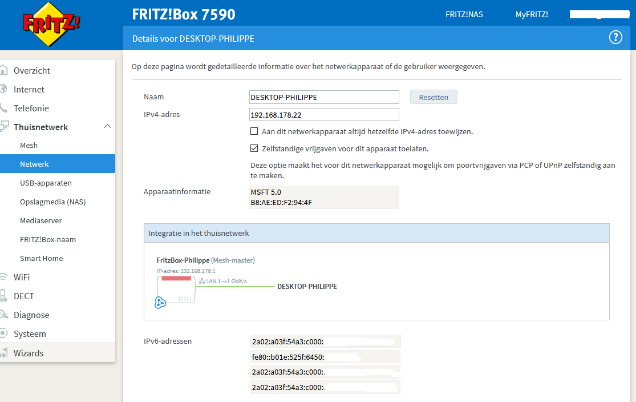Open the FRITZ!NAS link

click(464, 14)
